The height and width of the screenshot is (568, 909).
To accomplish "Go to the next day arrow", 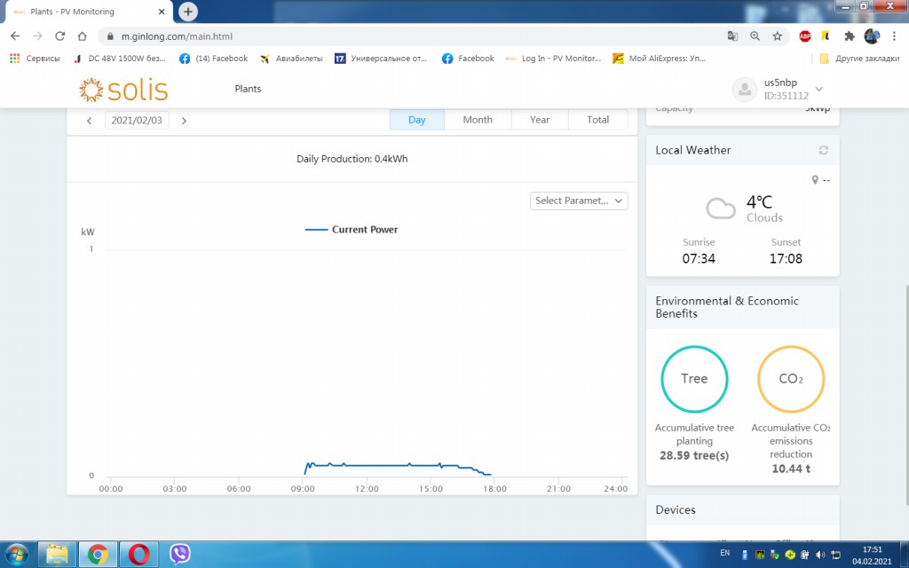I will click(184, 121).
